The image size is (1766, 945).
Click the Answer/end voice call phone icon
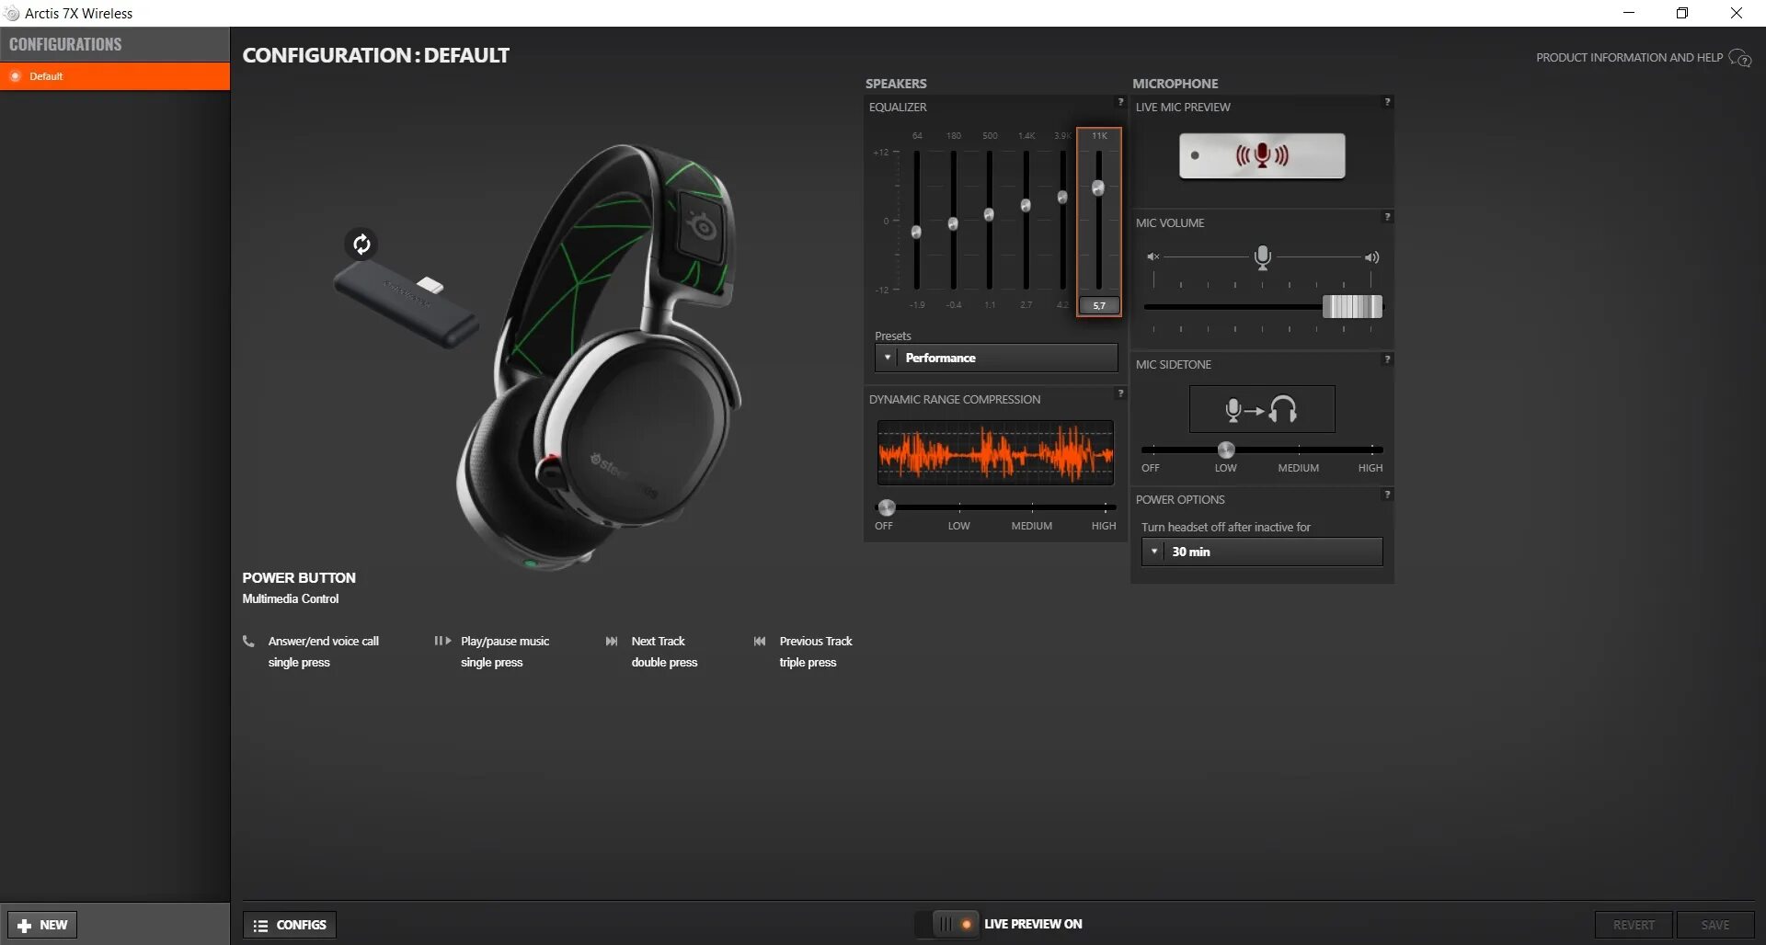coord(248,641)
